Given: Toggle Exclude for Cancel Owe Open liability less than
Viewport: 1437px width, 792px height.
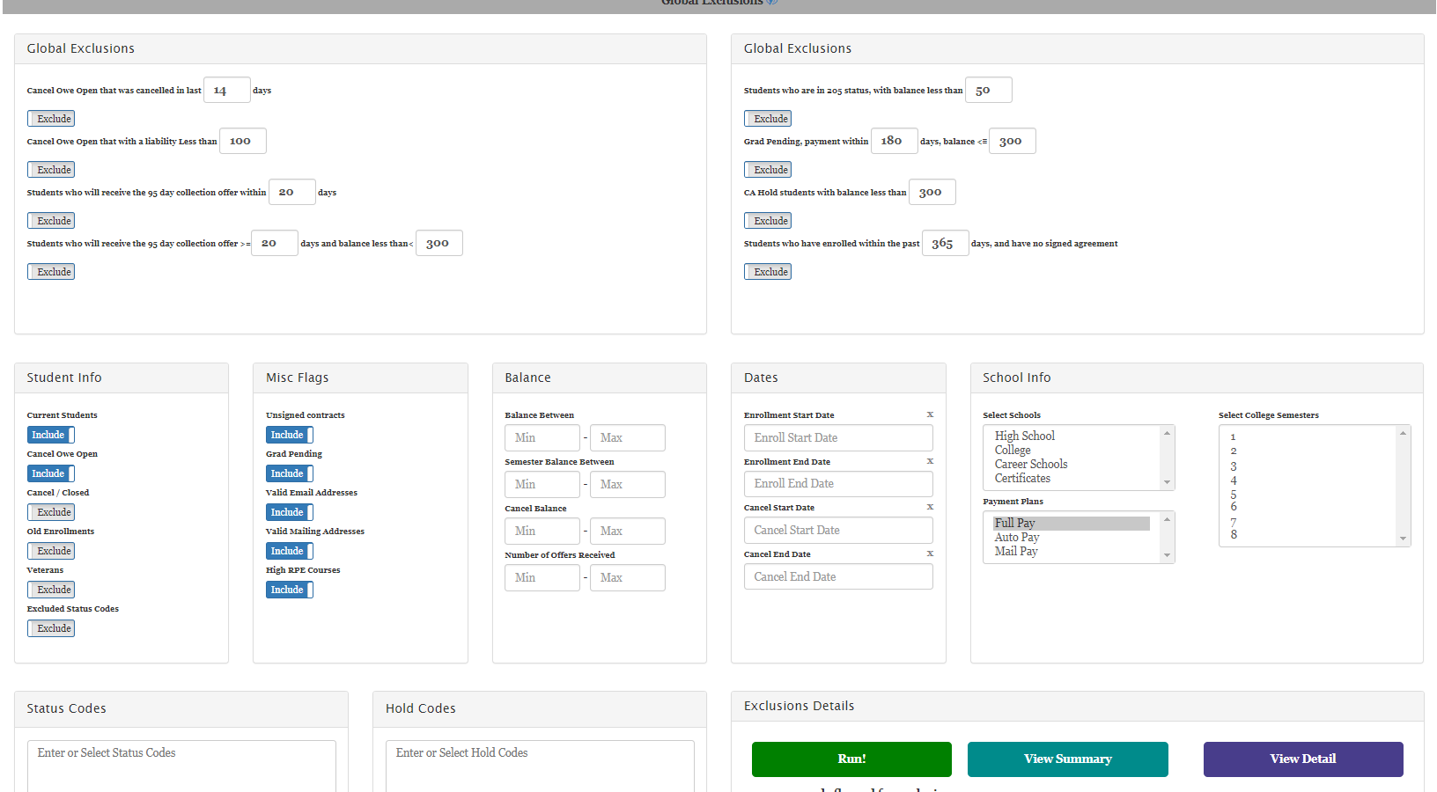Looking at the screenshot, I should click(51, 170).
